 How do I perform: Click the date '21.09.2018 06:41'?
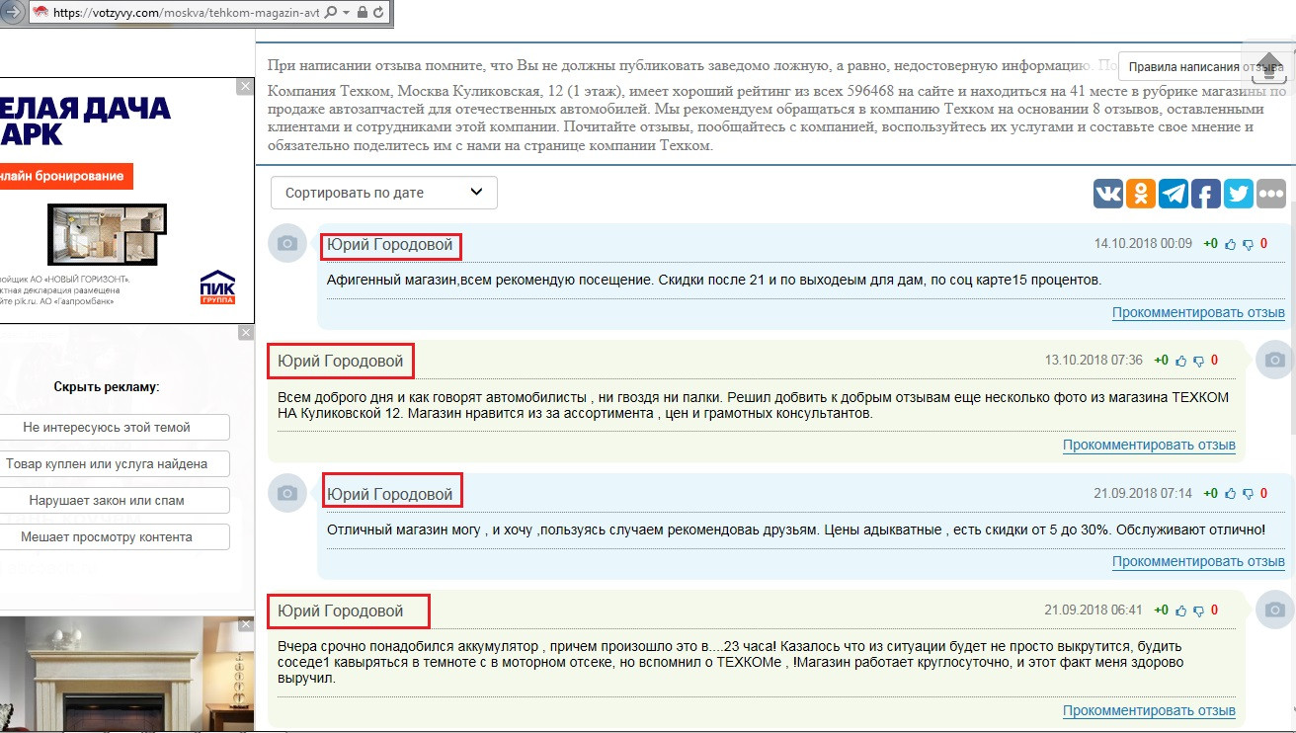coord(1093,611)
